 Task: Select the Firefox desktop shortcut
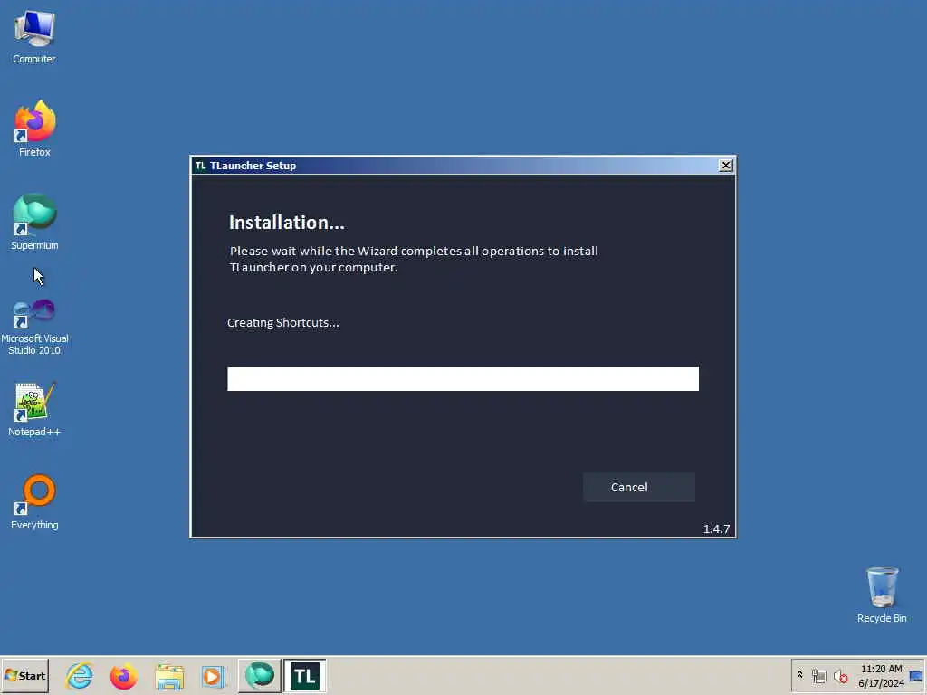34,129
